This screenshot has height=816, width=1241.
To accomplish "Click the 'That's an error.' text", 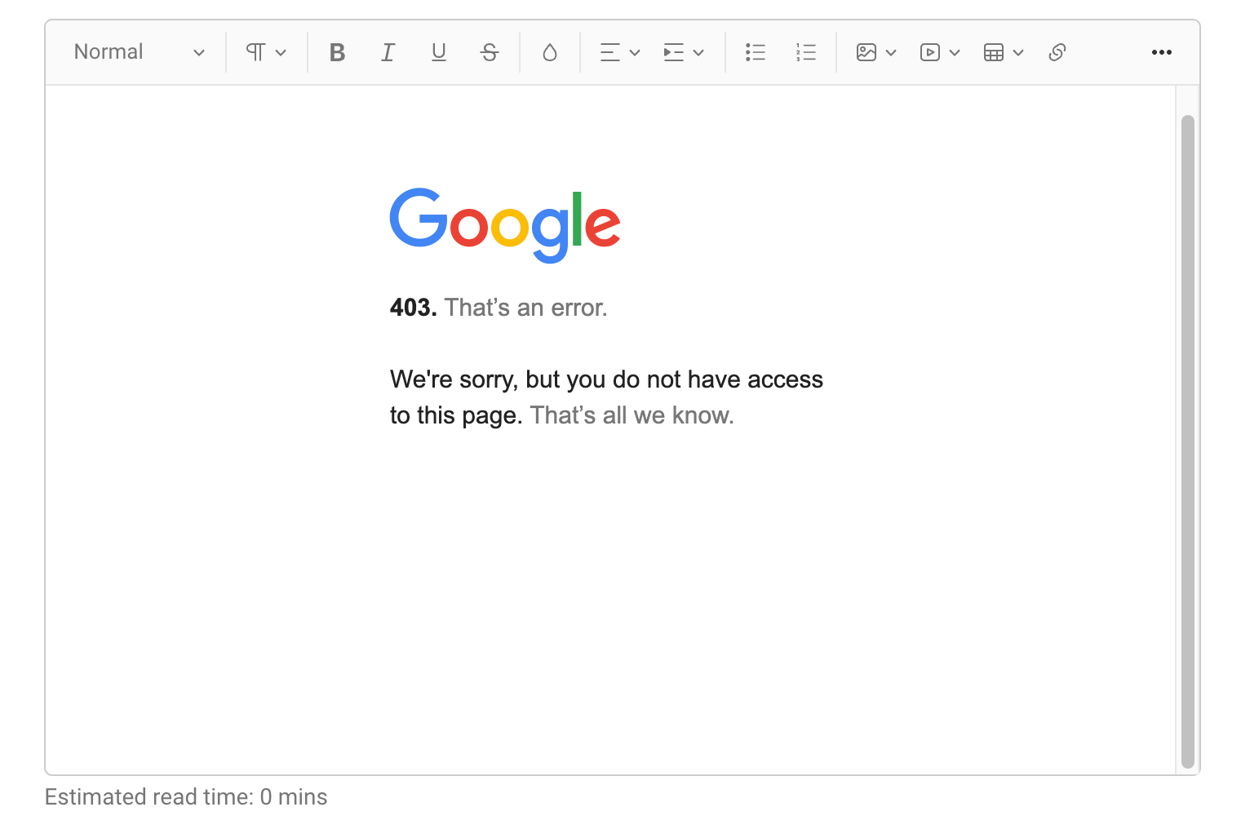I will tap(526, 308).
